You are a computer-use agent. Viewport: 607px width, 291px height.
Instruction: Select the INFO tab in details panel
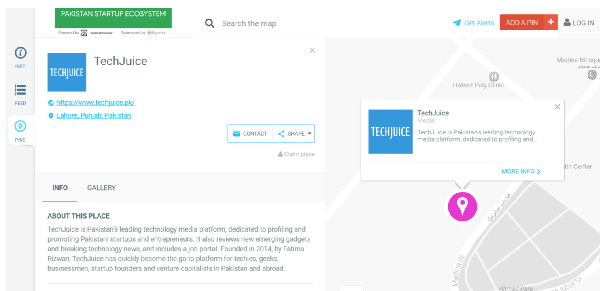pos(60,188)
